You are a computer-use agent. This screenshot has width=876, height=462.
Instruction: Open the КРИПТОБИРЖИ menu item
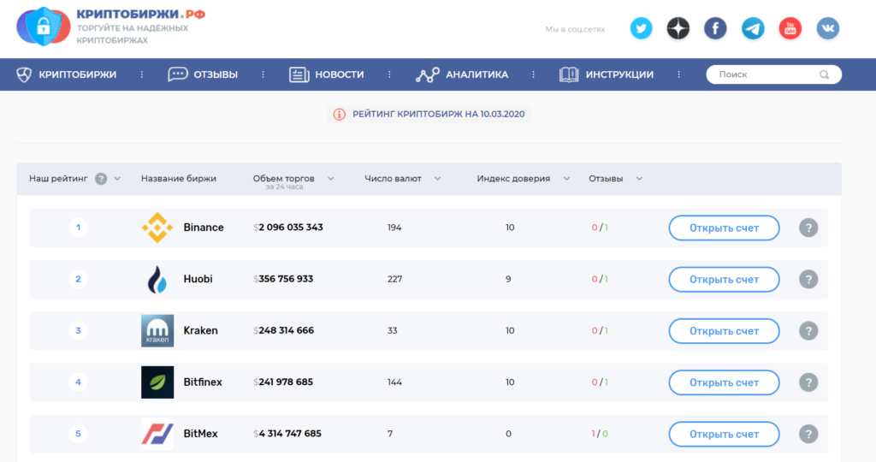[78, 74]
